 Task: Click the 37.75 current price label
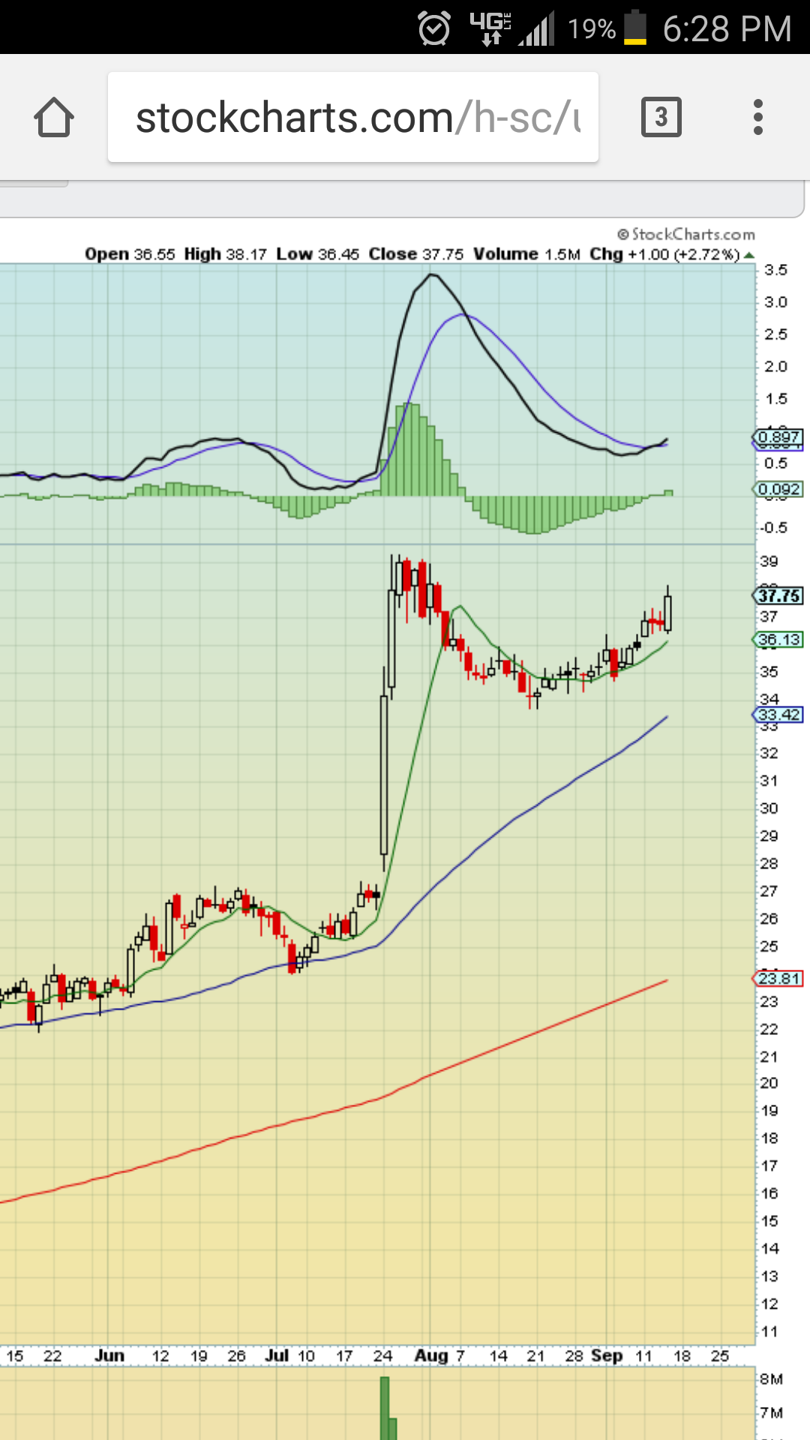point(778,596)
